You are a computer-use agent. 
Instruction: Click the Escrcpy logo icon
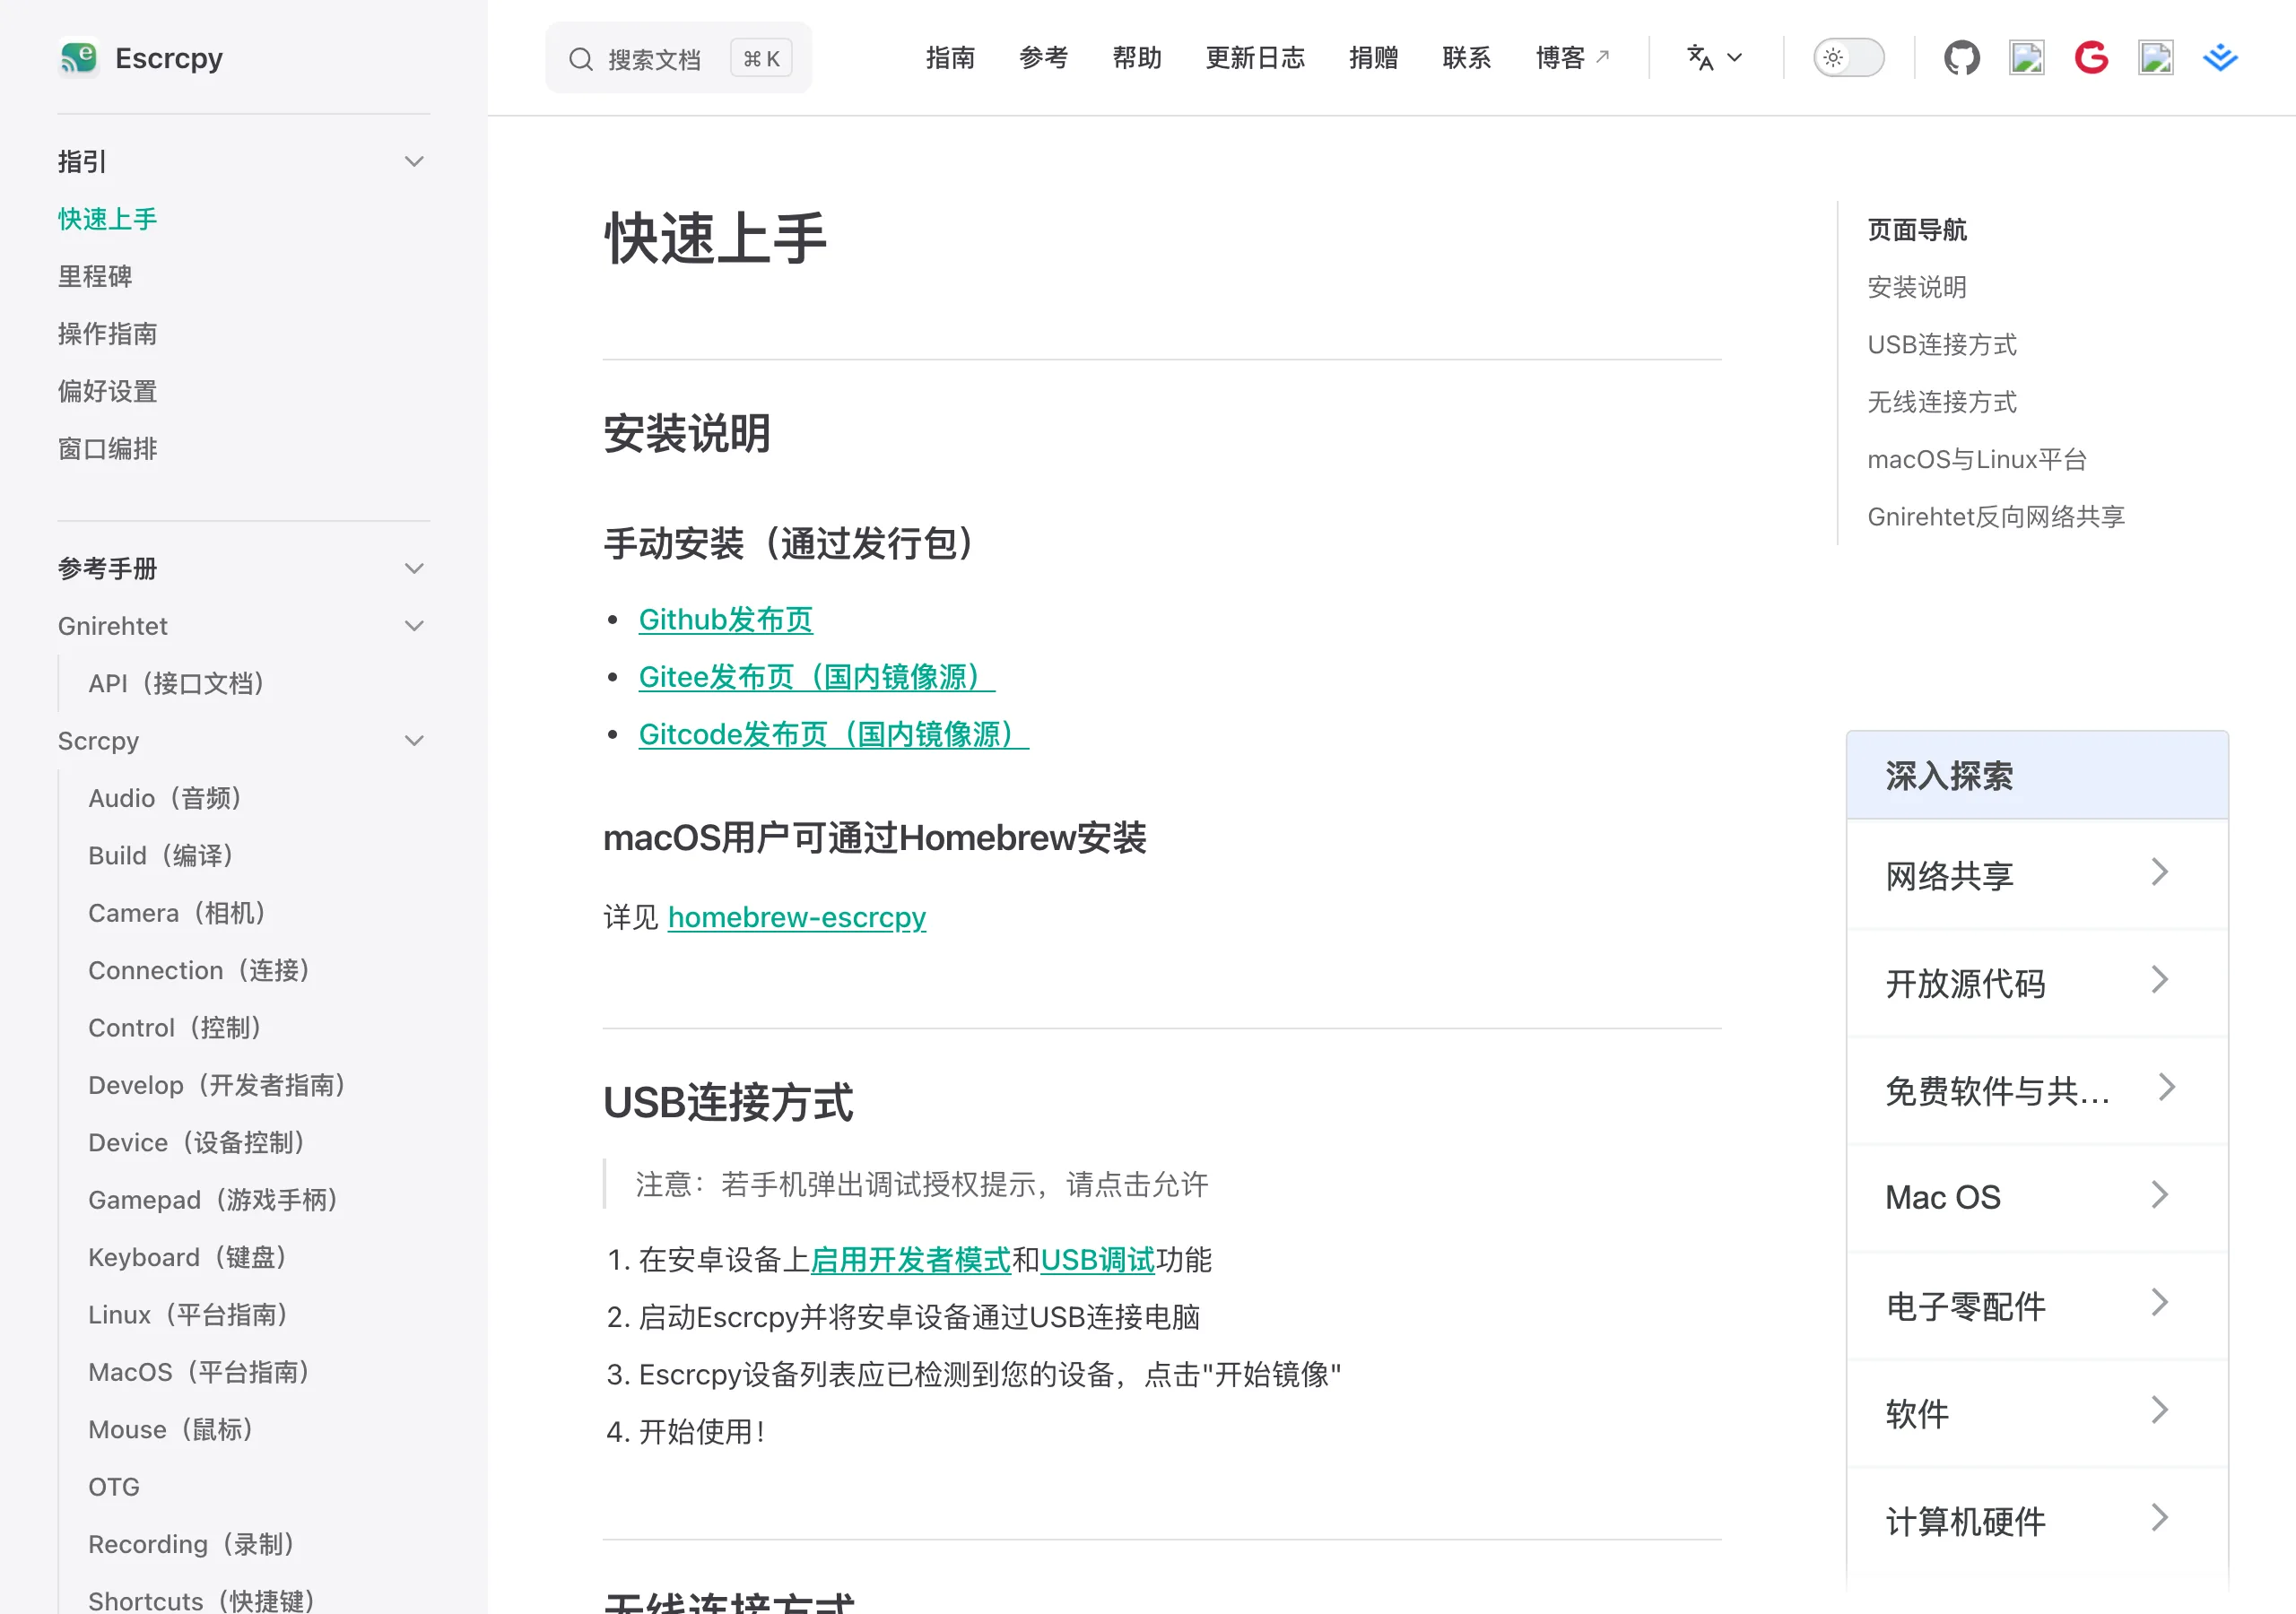click(78, 57)
